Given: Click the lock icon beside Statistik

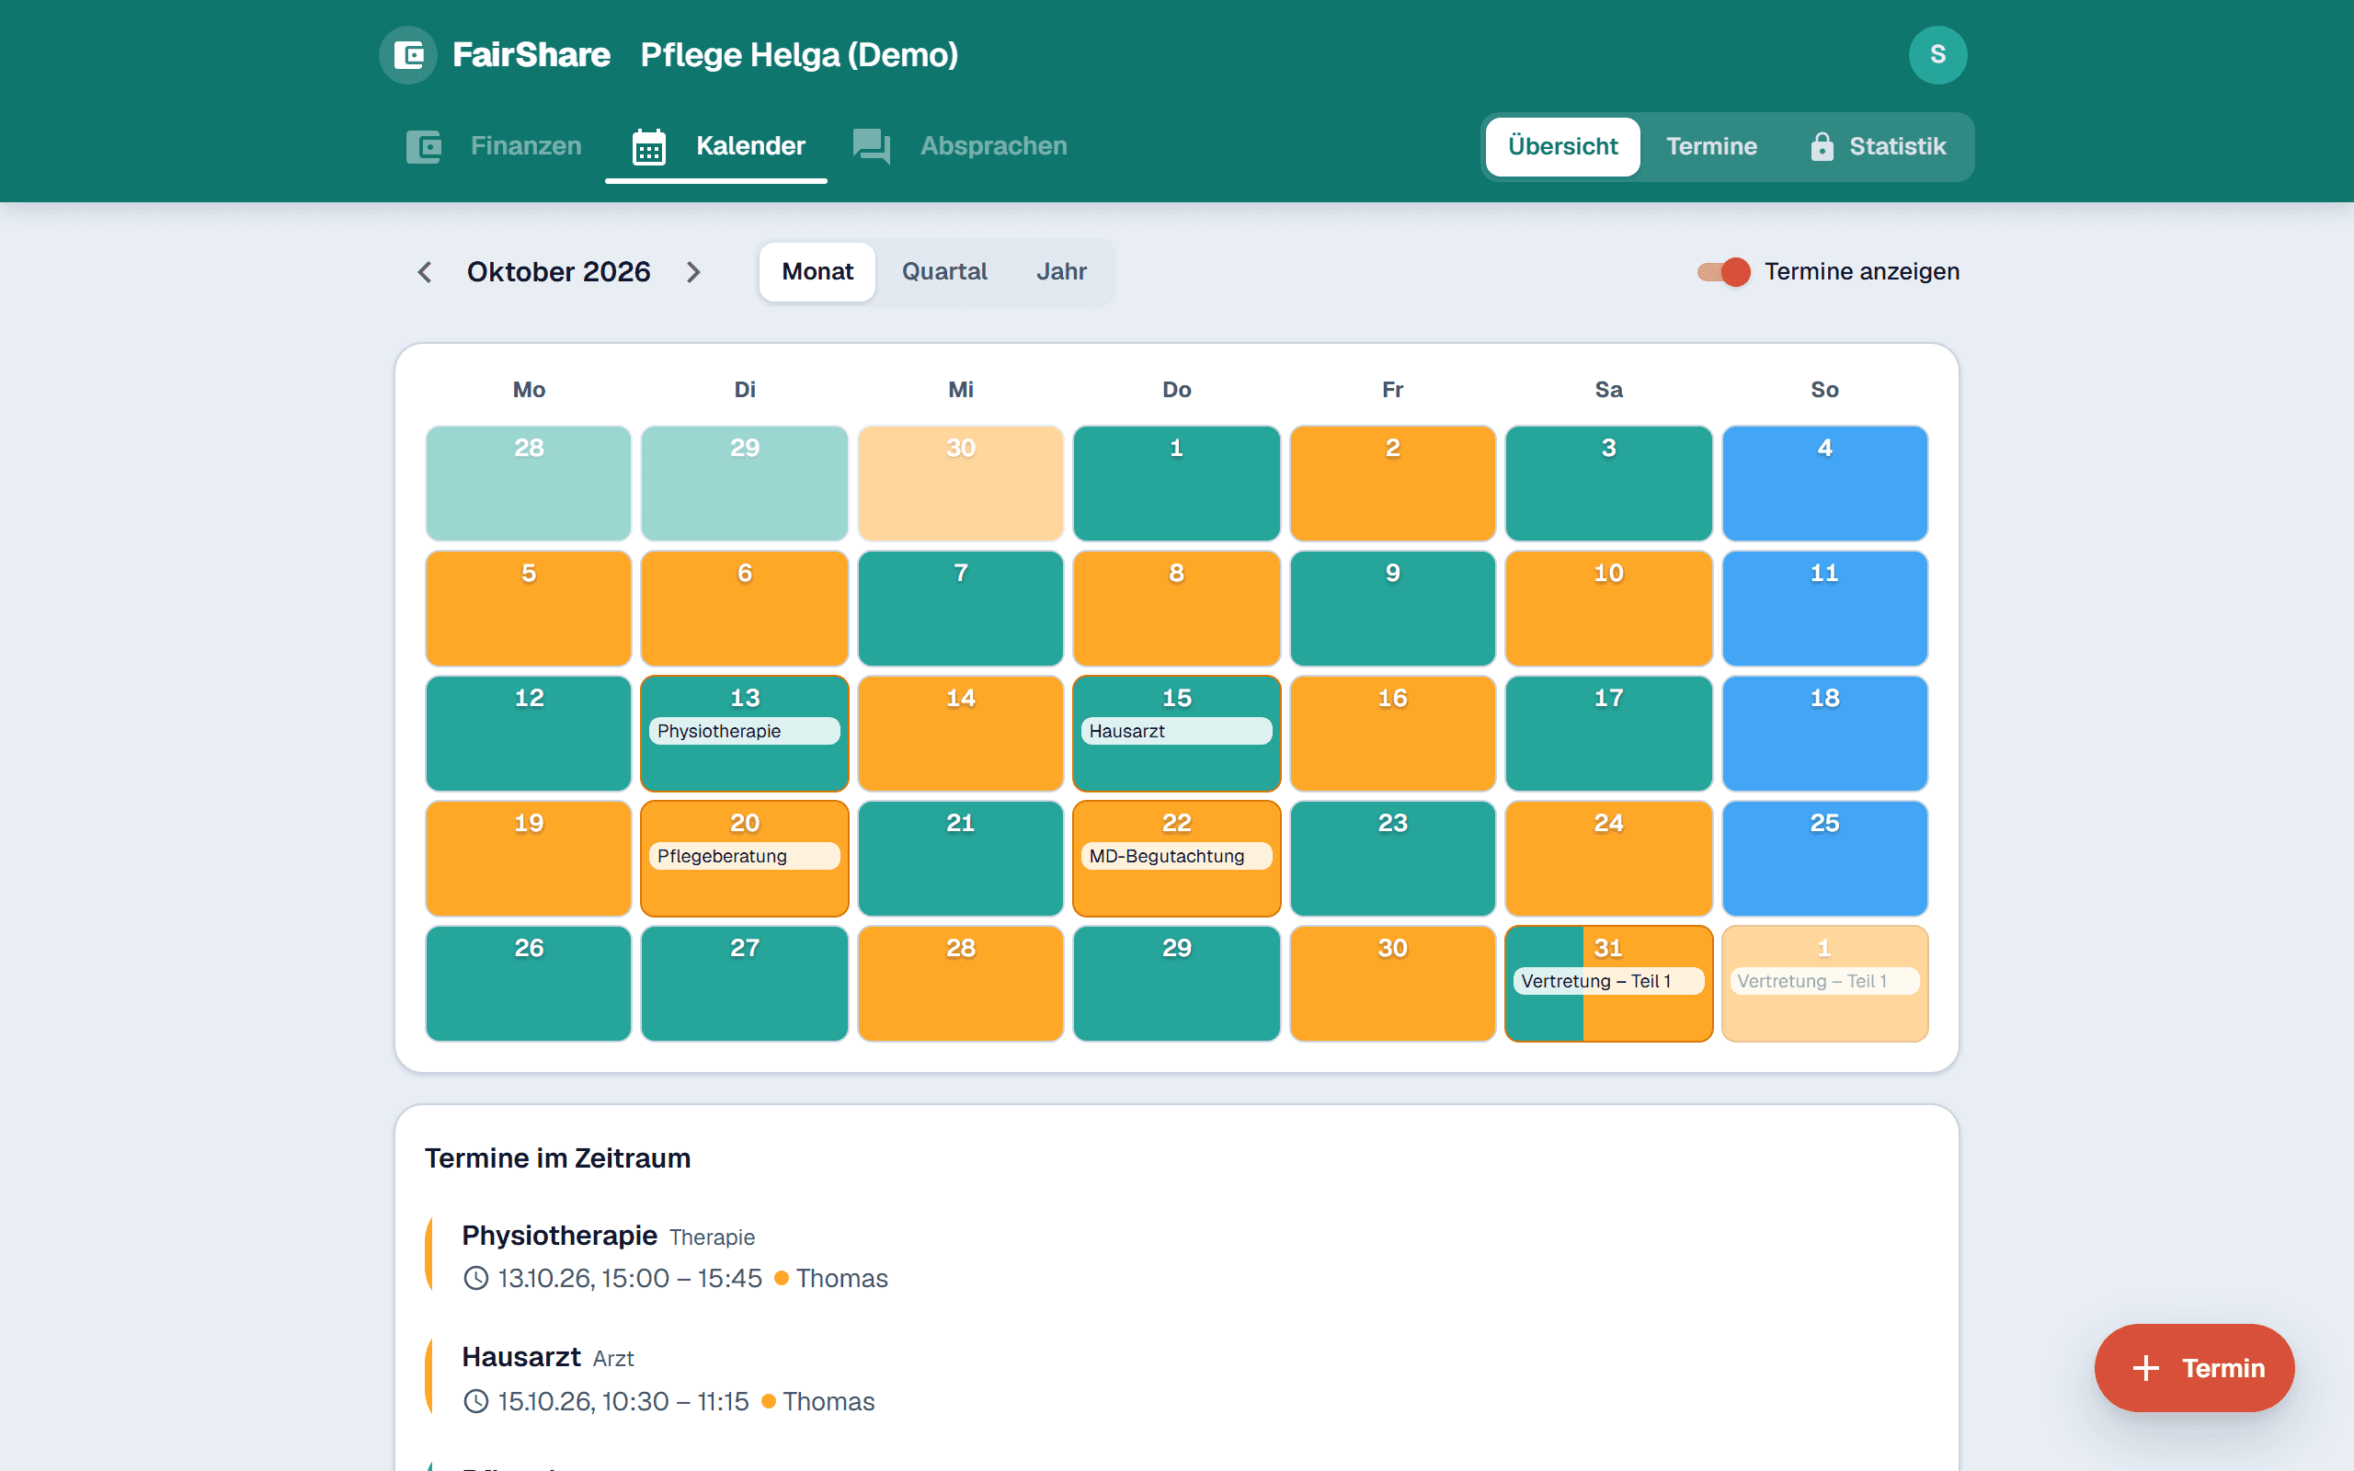Looking at the screenshot, I should 1822,147.
